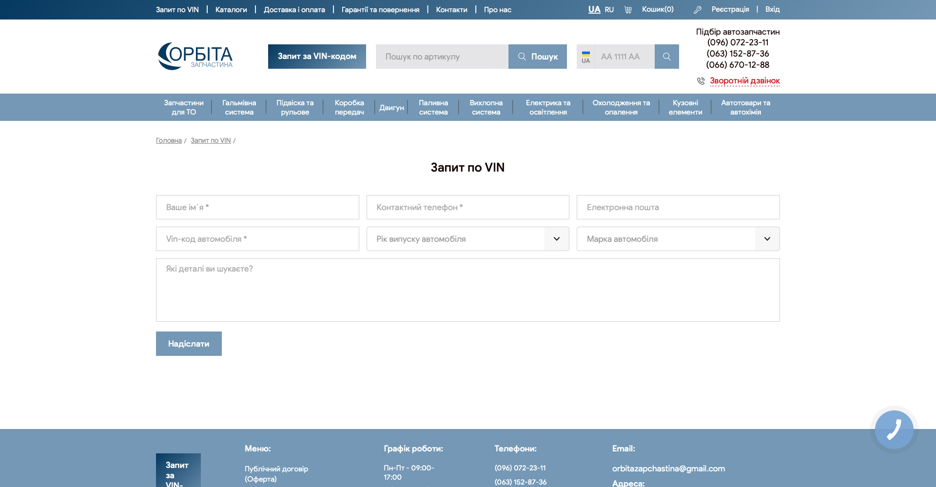The image size is (936, 487).
Task: Click the phone icon beside Зворотній дзвінок
Action: click(701, 81)
